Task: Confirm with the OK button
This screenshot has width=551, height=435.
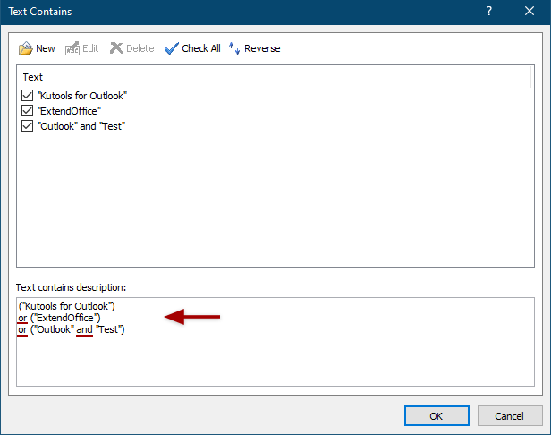Action: point(437,416)
